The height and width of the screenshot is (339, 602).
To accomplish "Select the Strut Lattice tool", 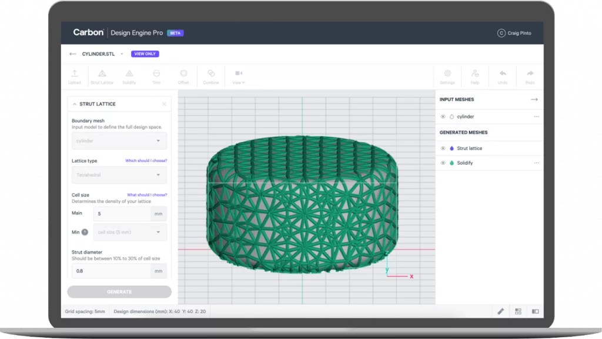I will pos(102,77).
